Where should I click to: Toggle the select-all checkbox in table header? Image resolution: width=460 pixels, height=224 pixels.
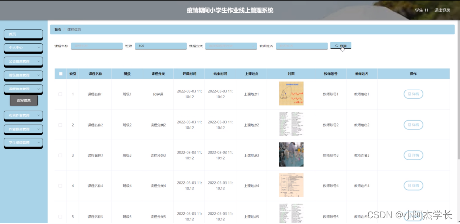61,74
